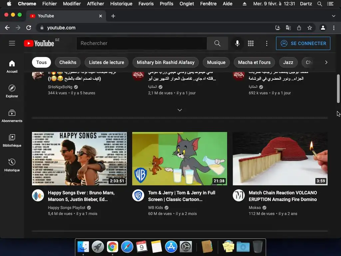Open Finder from the Dock
Viewport: 341px width, 256px height.
[x=83, y=247]
